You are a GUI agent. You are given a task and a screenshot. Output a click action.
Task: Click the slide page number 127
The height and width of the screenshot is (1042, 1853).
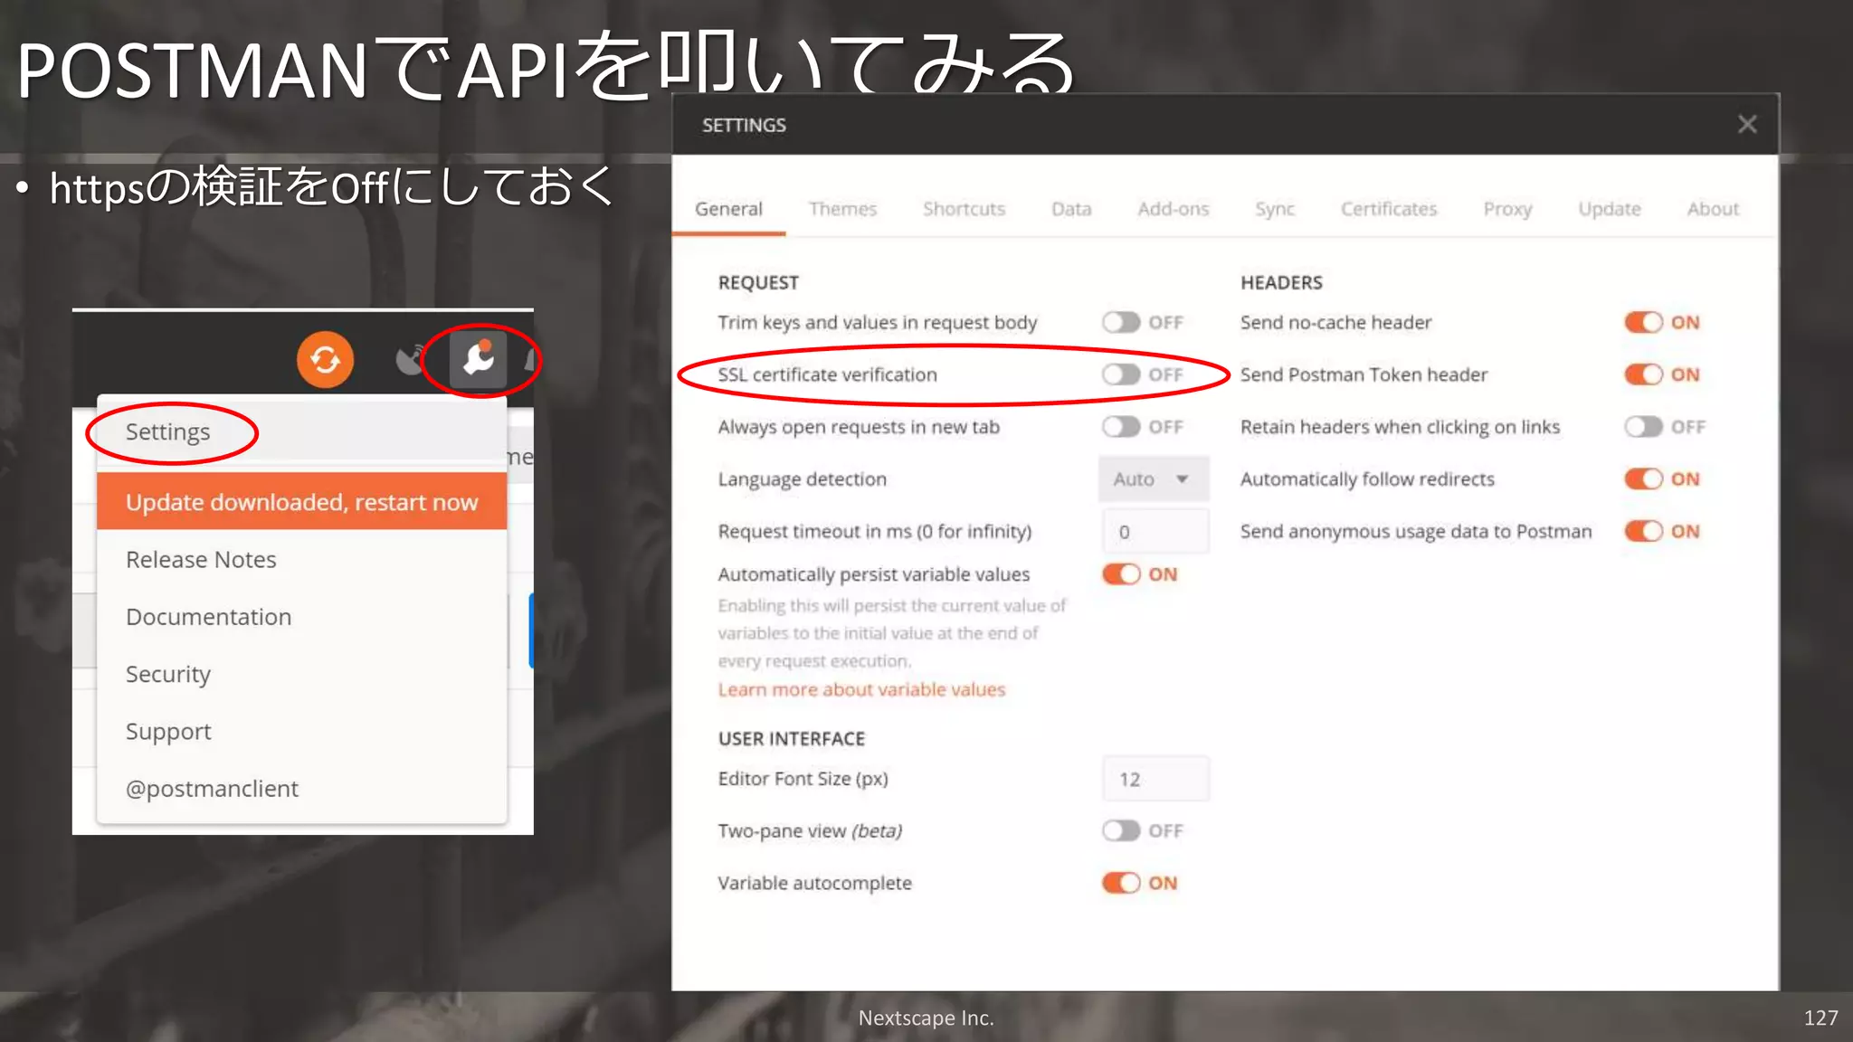(1820, 1018)
